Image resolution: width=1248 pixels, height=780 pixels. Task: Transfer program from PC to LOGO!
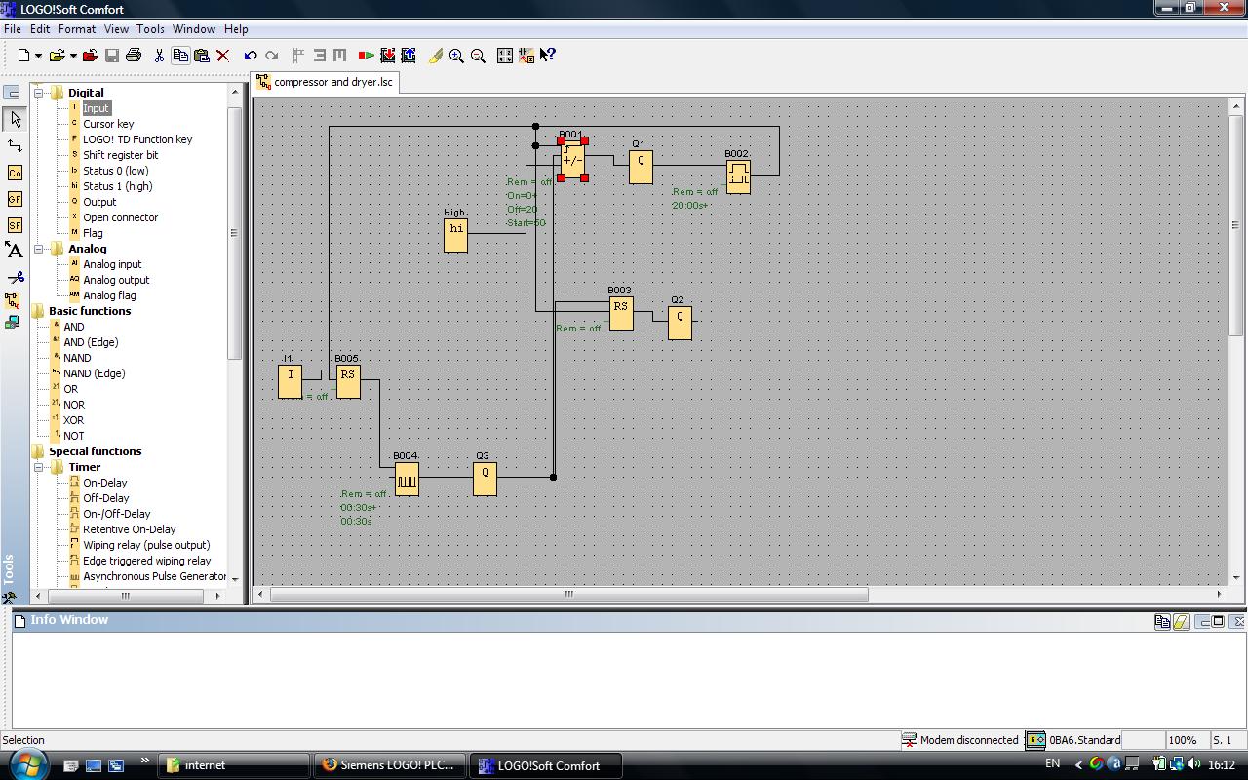pos(387,56)
